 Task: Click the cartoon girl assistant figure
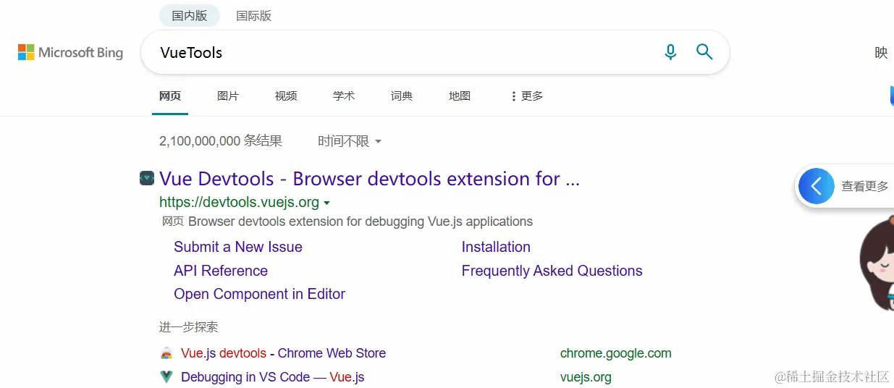(877, 262)
